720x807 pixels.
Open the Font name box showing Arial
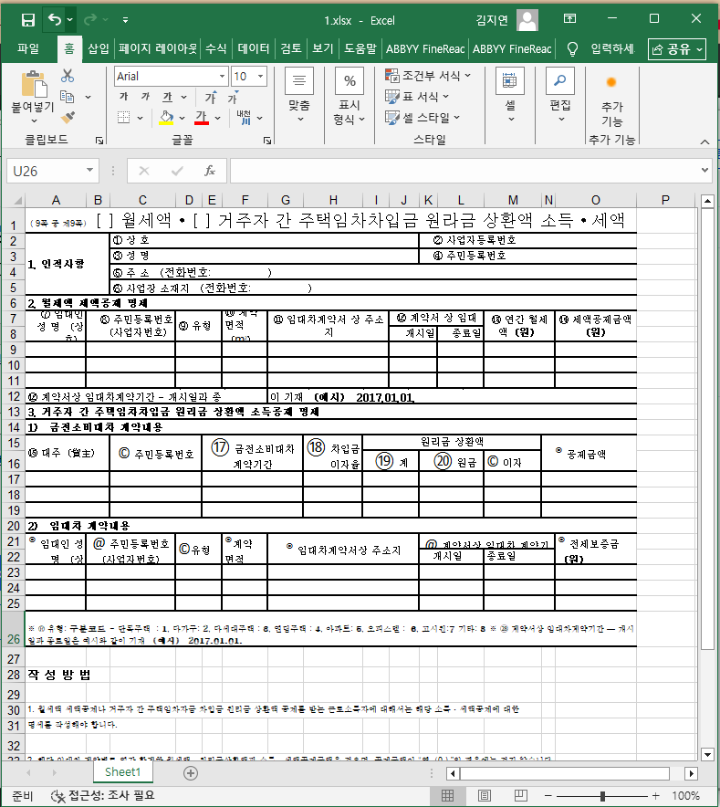[171, 76]
